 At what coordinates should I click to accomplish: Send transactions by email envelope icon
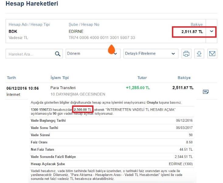[212, 54]
